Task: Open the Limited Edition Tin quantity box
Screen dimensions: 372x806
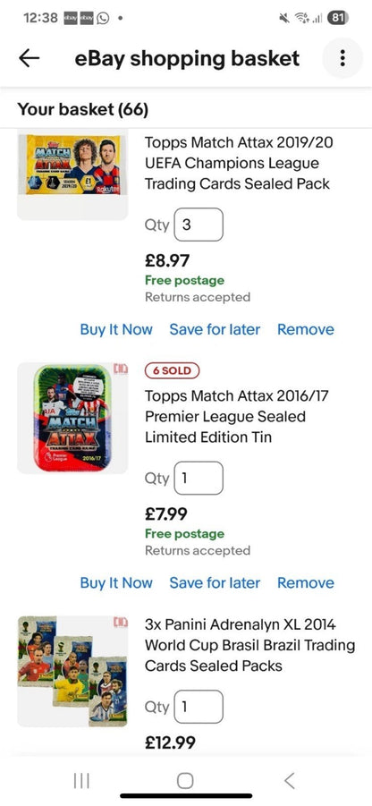Action: tap(199, 478)
